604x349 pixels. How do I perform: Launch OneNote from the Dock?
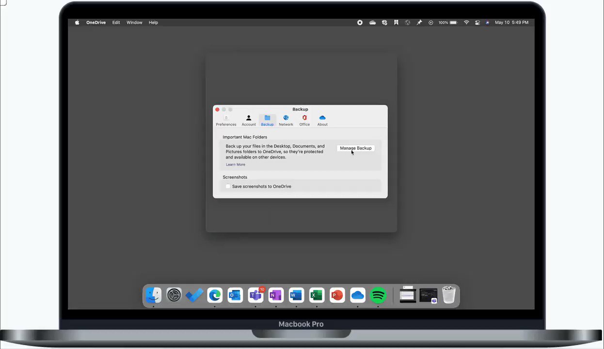276,295
